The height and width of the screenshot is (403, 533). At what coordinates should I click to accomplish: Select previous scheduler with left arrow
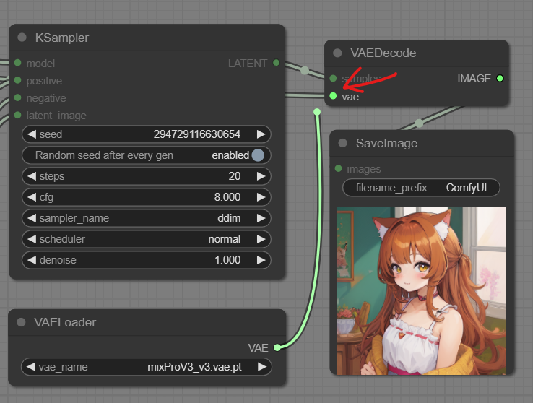click(30, 239)
